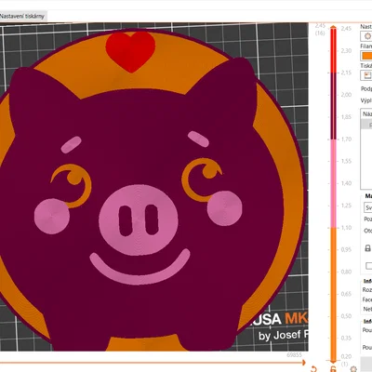Screen dimensions: 372x372
Task: Open the coordinates dropdown starting with Sv
Action: [368, 207]
